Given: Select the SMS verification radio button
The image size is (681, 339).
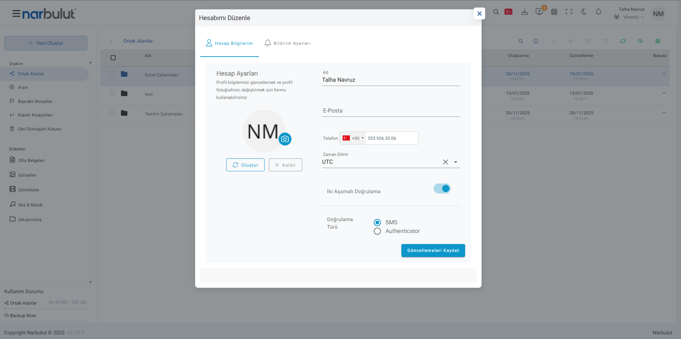Looking at the screenshot, I should pyautogui.click(x=377, y=223).
